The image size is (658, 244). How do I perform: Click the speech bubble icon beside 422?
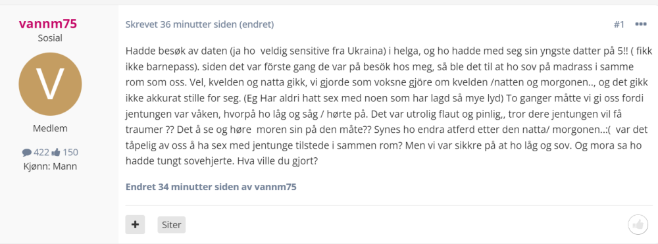click(x=27, y=152)
